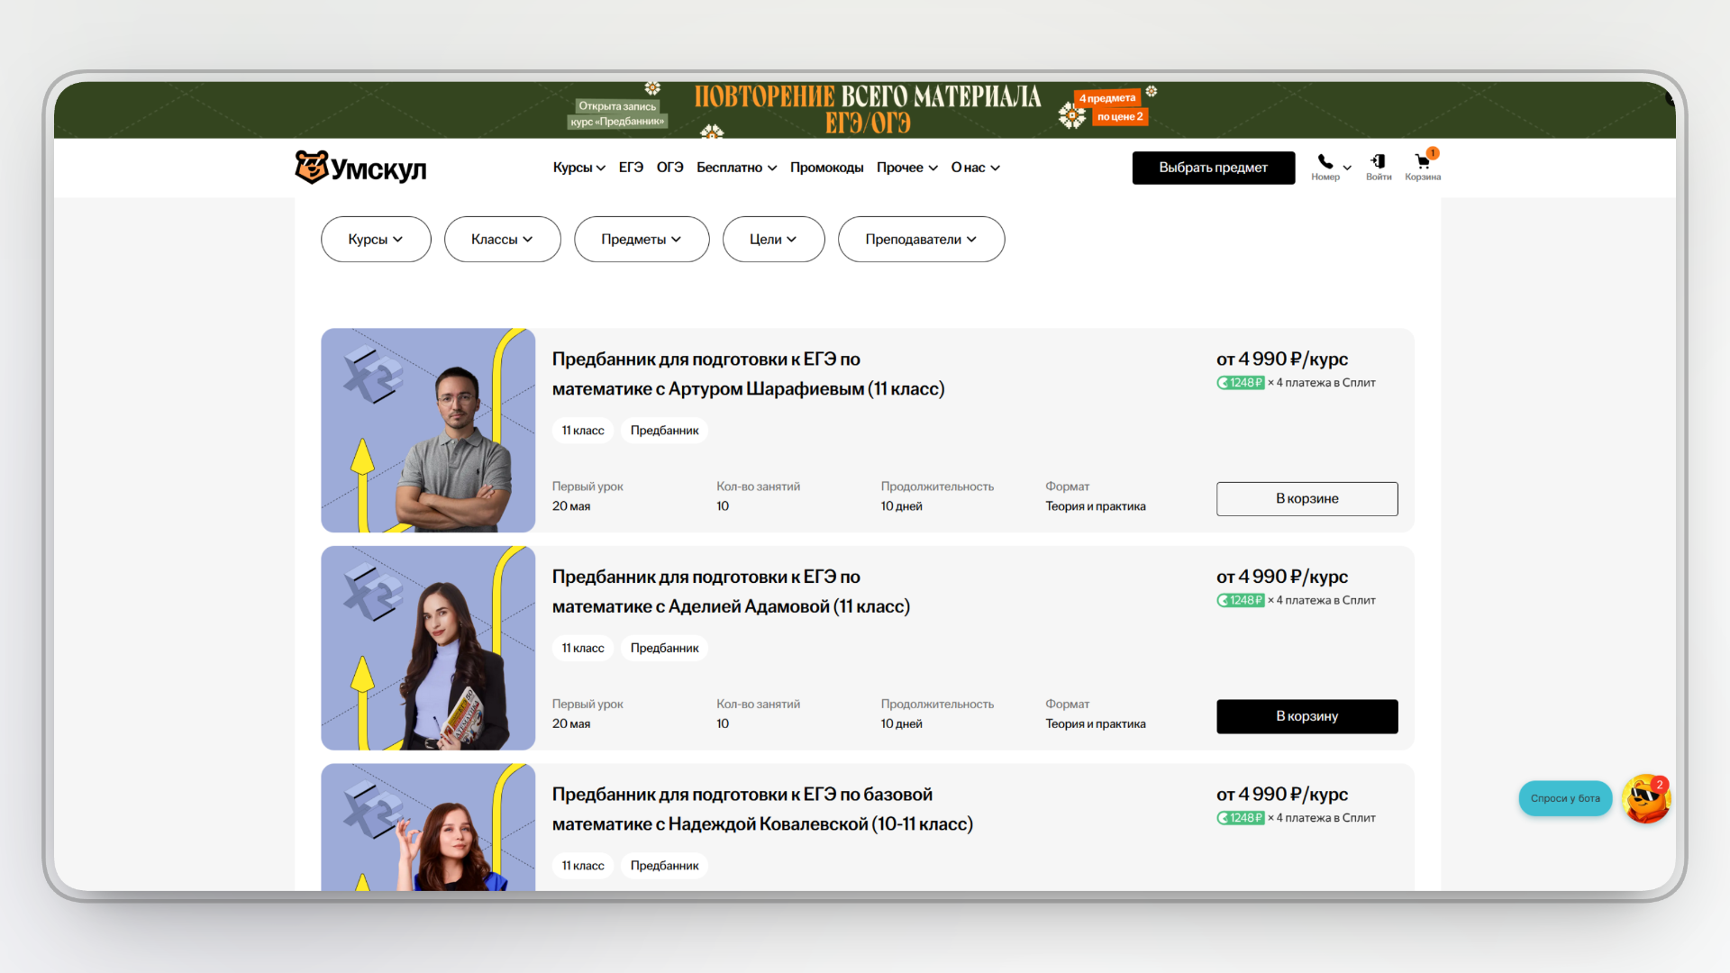The width and height of the screenshot is (1730, 973).
Task: Expand the О нас navigation dropdown
Action: pyautogui.click(x=976, y=168)
